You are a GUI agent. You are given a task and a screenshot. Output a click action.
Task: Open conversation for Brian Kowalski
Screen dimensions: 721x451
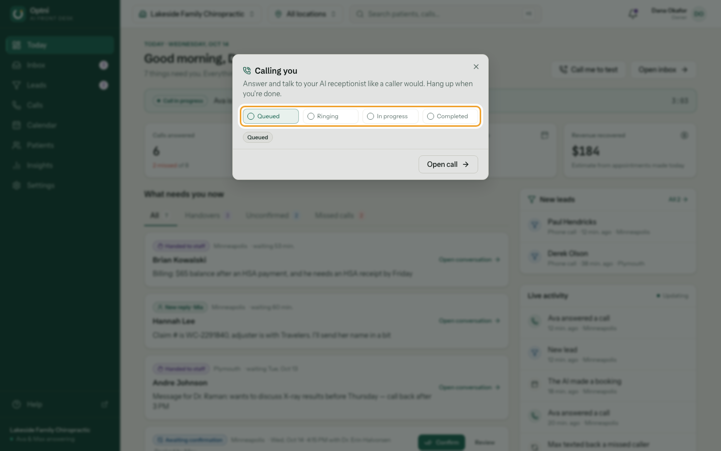click(x=470, y=260)
